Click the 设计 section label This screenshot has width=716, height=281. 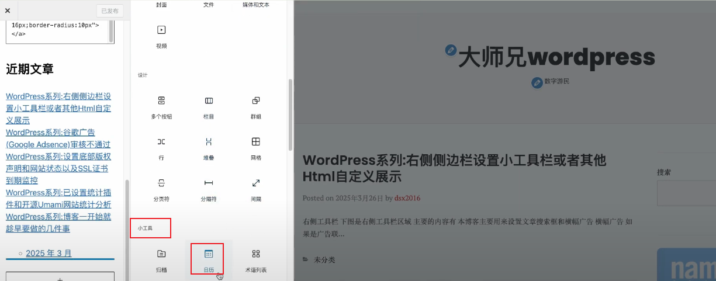pyautogui.click(x=143, y=75)
